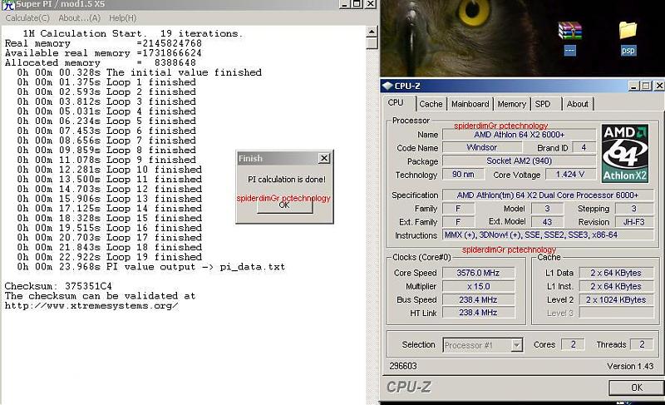Select the CPU tab in CPU-Z
The height and width of the screenshot is (405, 665).
[397, 103]
